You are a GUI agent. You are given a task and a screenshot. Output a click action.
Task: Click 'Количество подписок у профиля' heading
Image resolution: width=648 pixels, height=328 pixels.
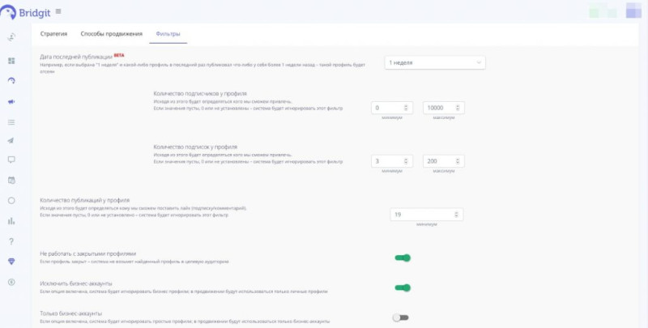pos(195,147)
